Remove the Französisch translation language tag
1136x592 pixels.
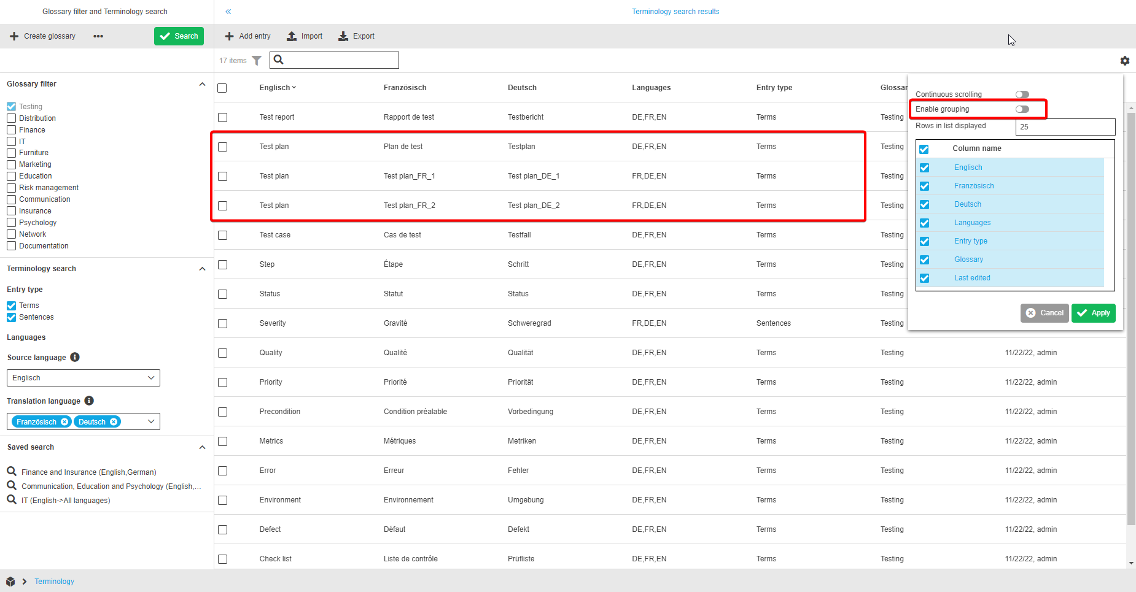(64, 422)
